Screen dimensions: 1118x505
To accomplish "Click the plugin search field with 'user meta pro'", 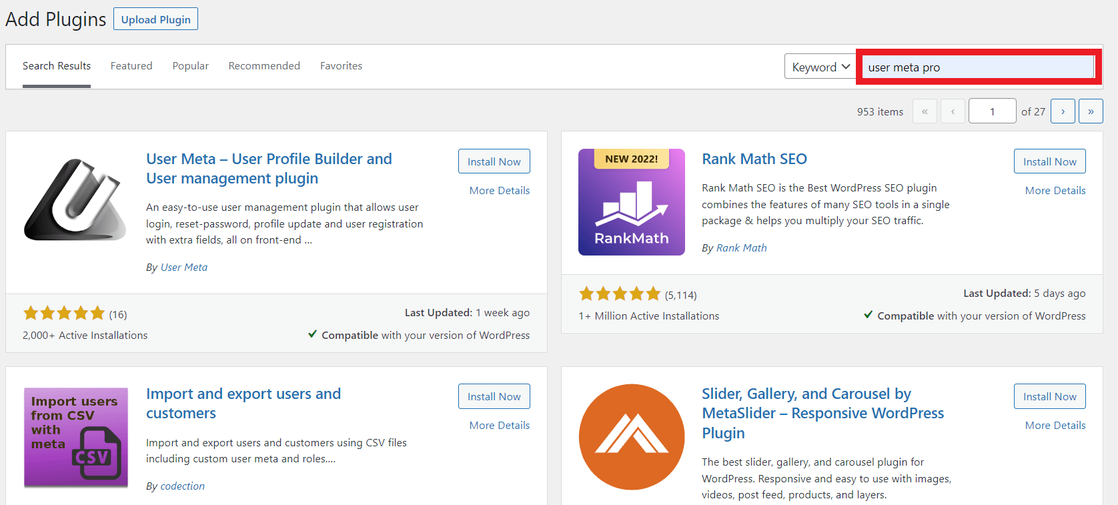I will click(x=978, y=67).
